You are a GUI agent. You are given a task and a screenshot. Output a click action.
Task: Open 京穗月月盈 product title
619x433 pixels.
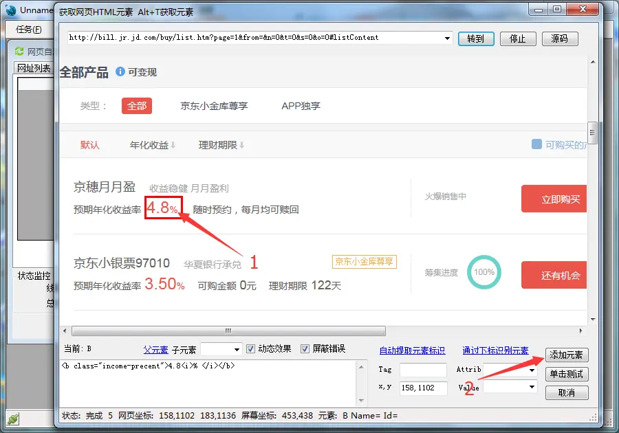[105, 187]
